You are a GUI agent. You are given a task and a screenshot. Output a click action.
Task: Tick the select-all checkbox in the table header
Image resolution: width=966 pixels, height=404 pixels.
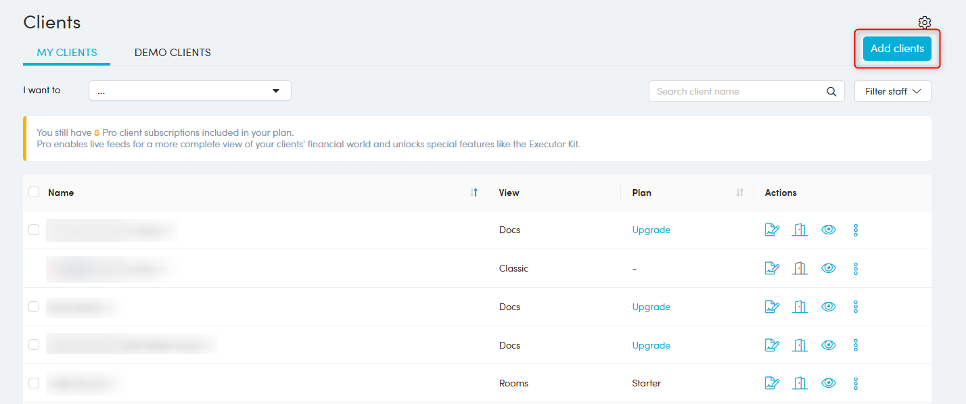[34, 193]
